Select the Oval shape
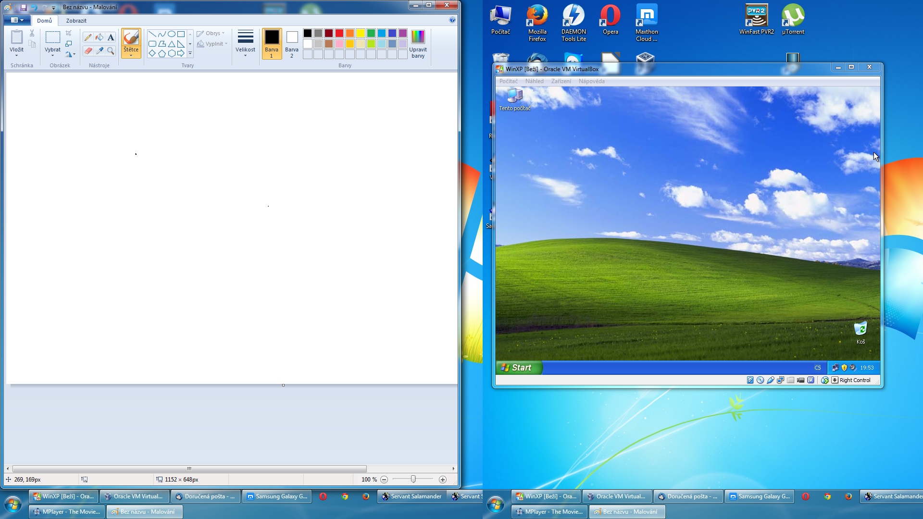923x519 pixels. pyautogui.click(x=171, y=34)
